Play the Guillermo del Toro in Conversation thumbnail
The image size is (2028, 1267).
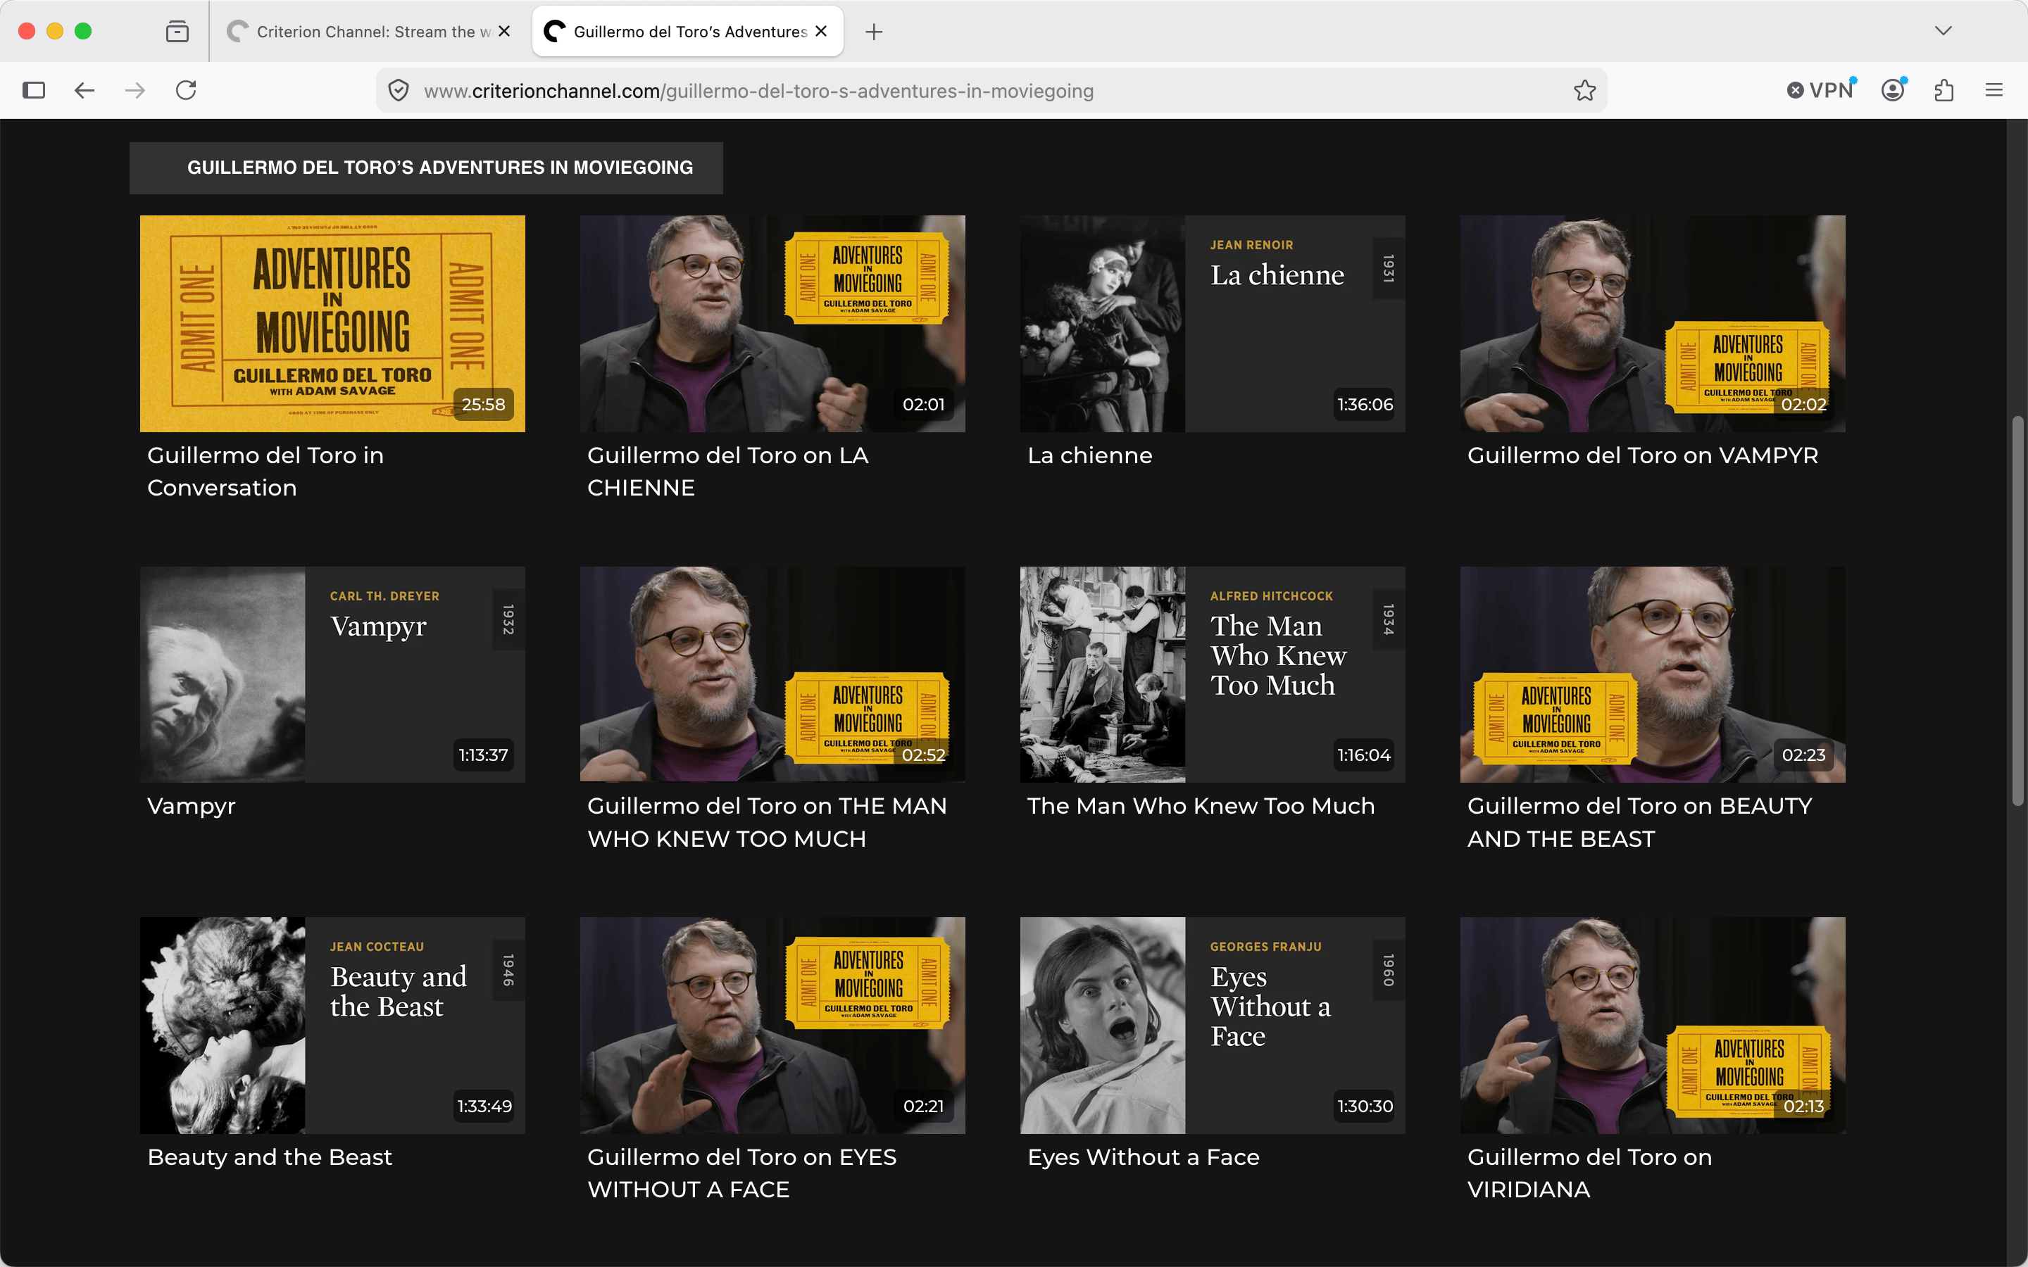[x=332, y=324]
